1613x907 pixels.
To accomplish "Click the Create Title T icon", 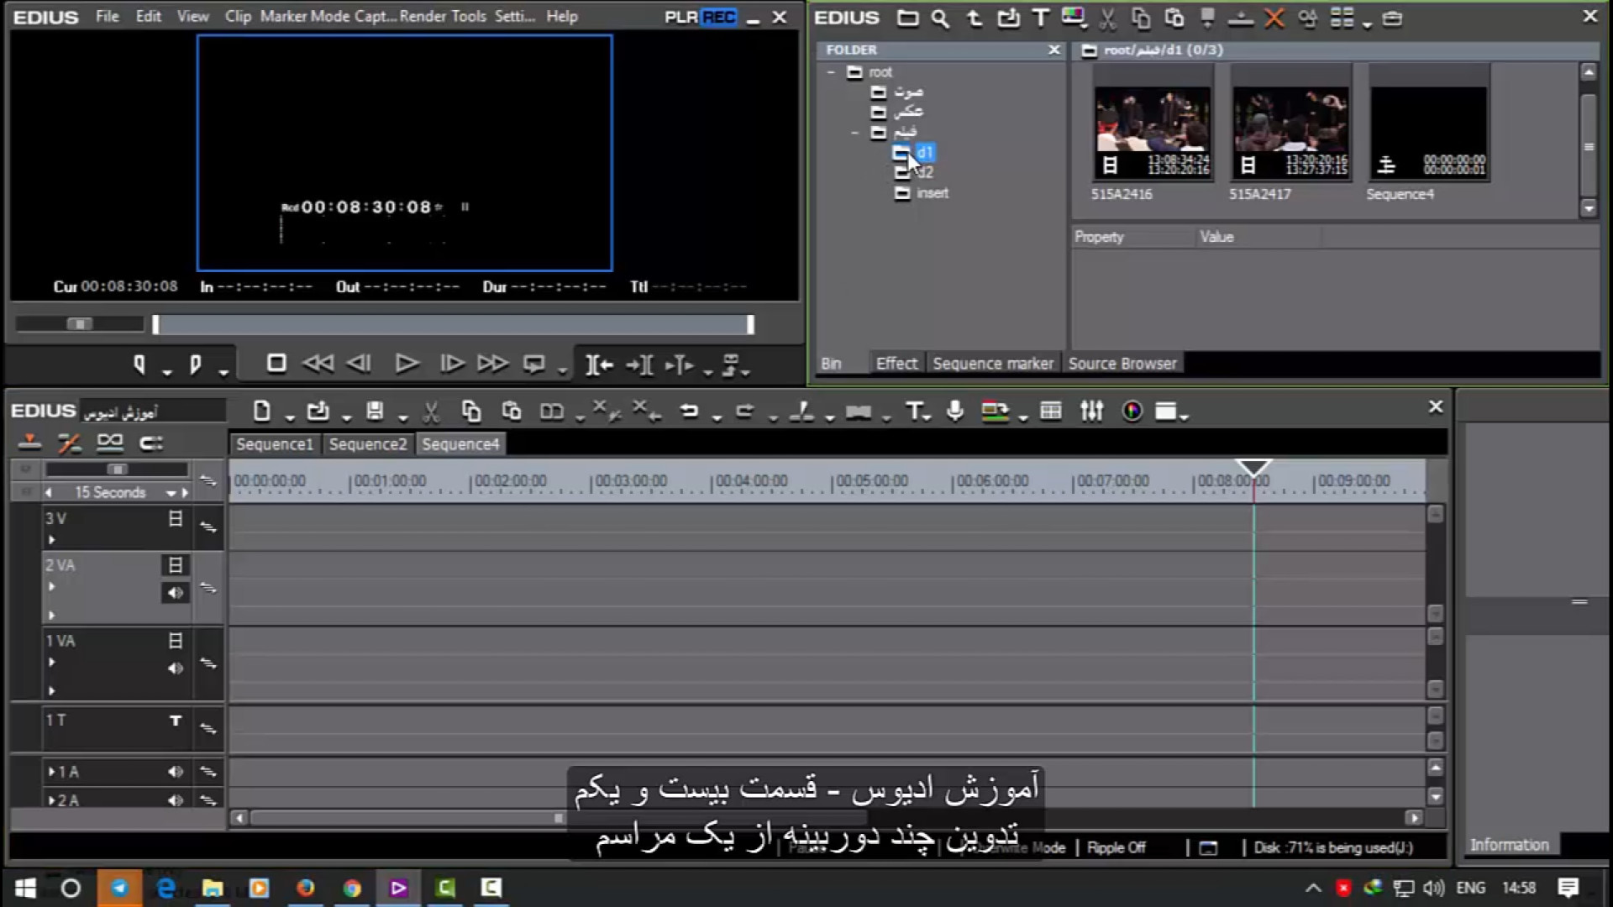I will pos(914,411).
